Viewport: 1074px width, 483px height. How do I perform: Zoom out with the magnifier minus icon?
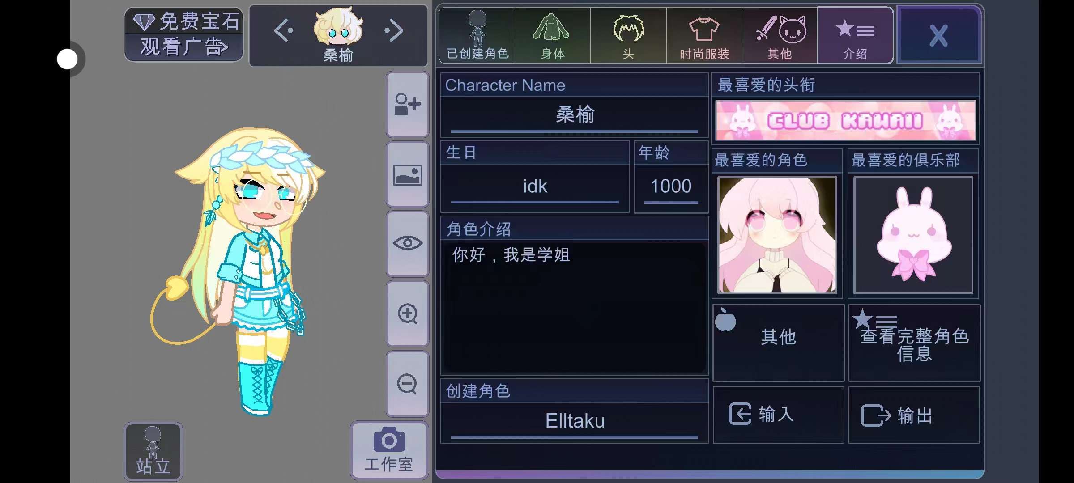coord(407,384)
